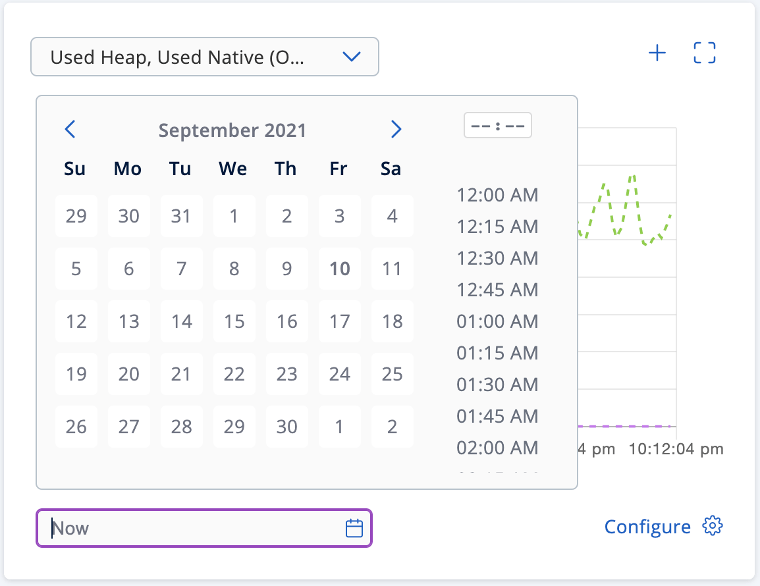Click the empty time entry field
This screenshot has width=760, height=586.
(x=498, y=126)
